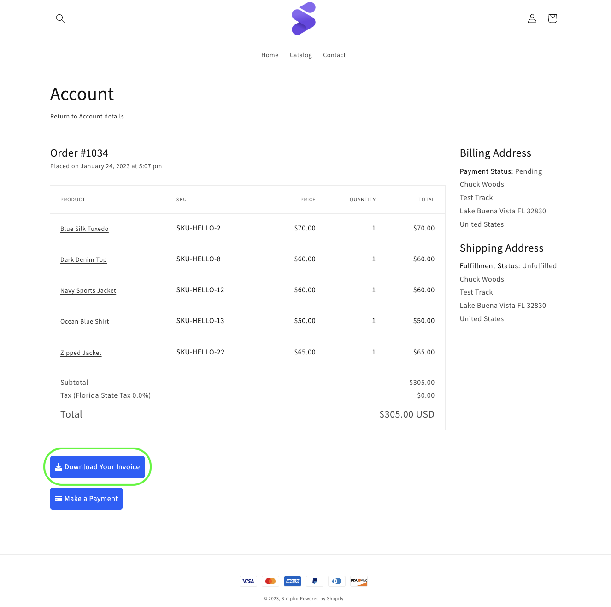Click the Diners Club payment icon
Image resolution: width=611 pixels, height=607 pixels.
337,581
